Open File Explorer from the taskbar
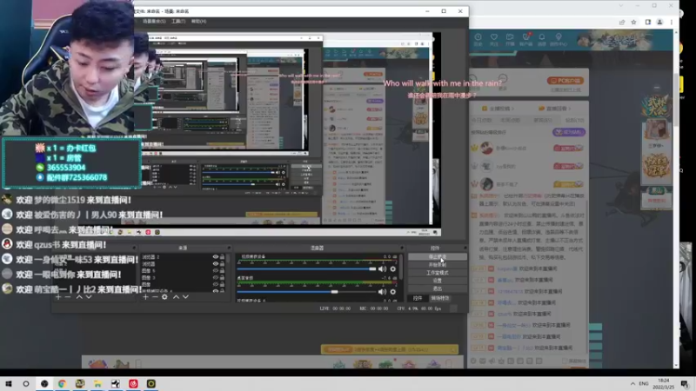 pos(97,383)
